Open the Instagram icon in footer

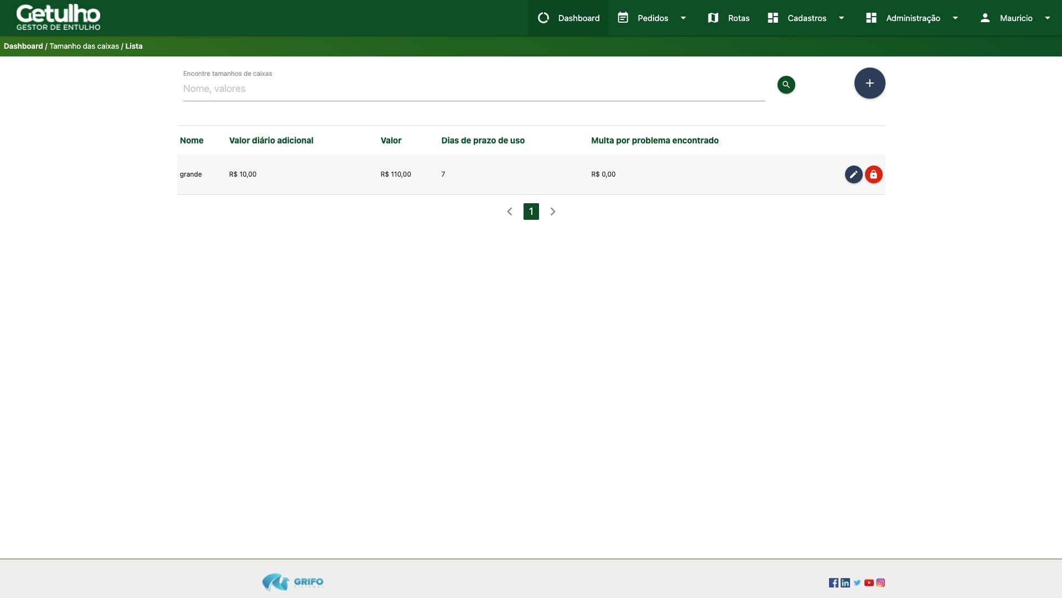880,582
